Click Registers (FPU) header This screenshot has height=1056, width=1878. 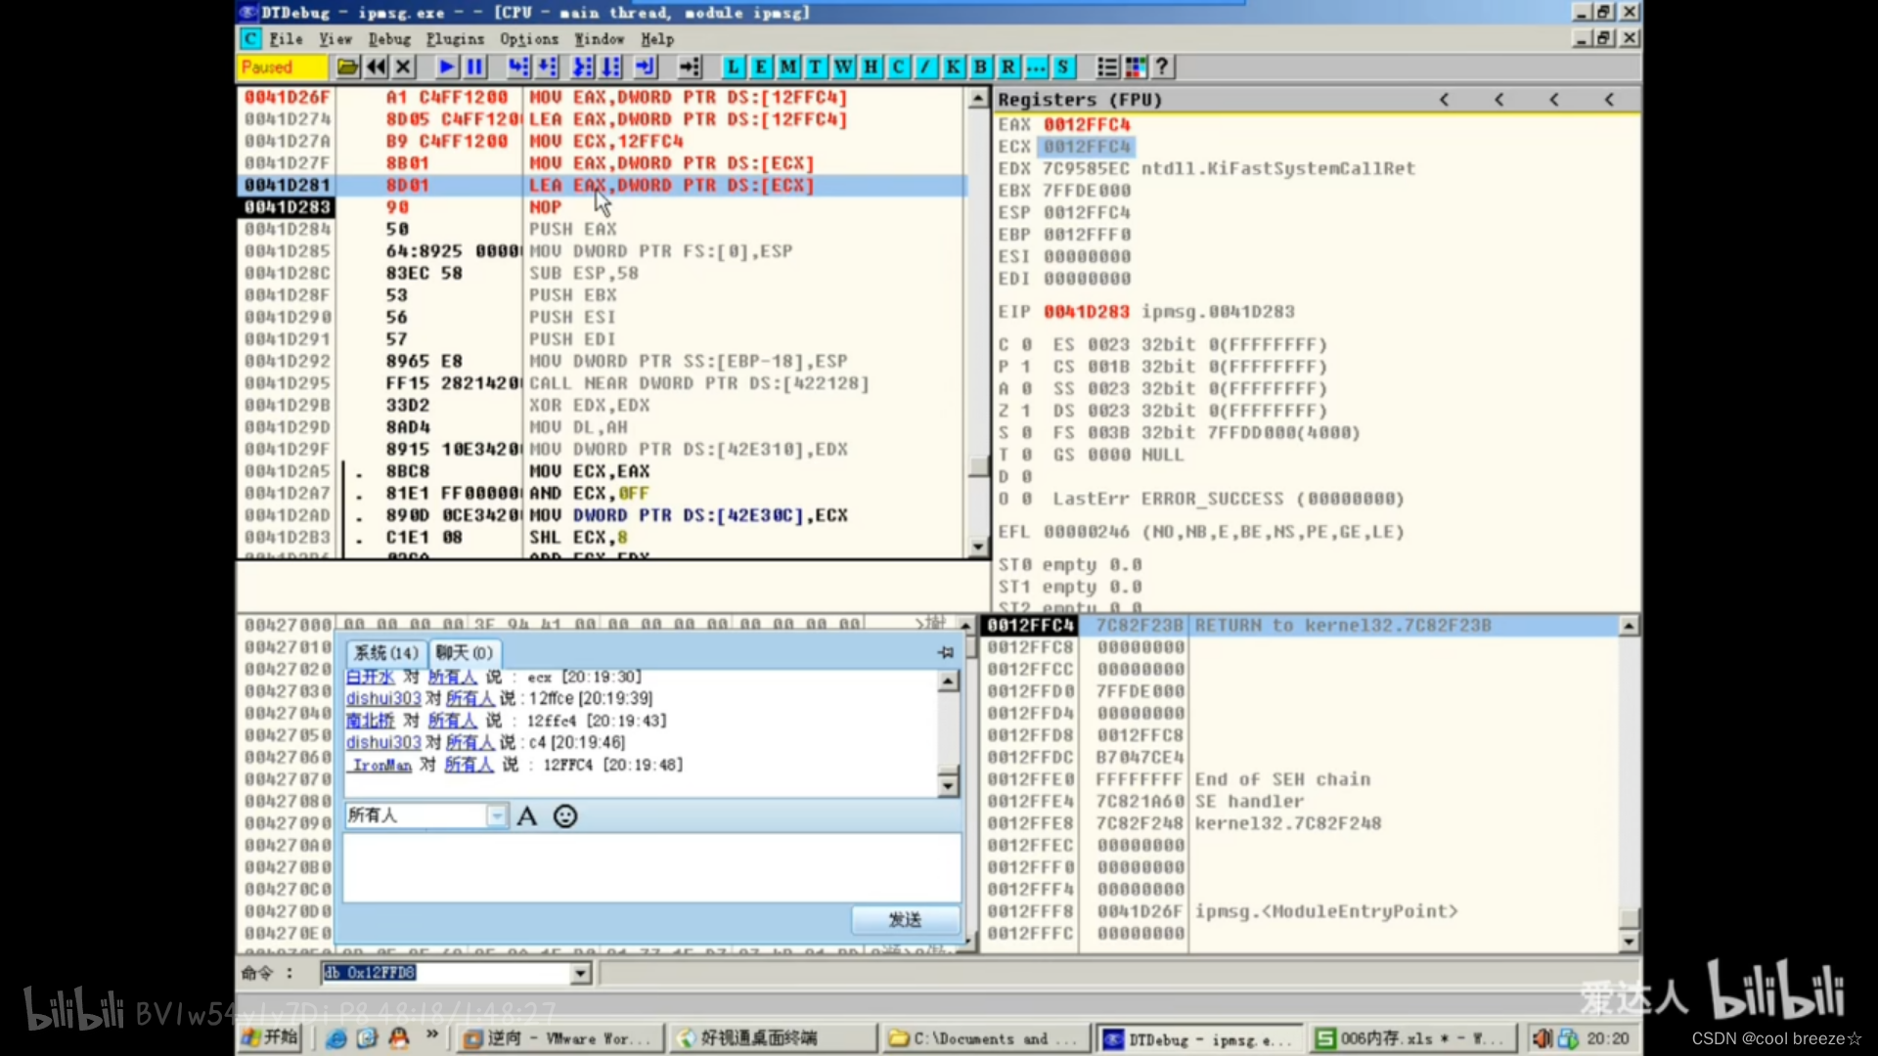[x=1080, y=100]
